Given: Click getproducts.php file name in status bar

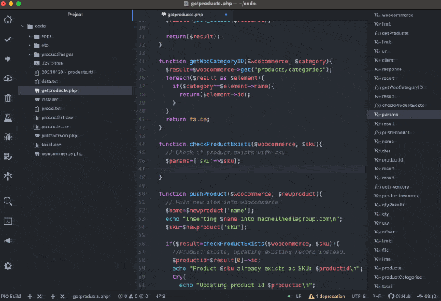Looking at the screenshot, I should coord(92,296).
